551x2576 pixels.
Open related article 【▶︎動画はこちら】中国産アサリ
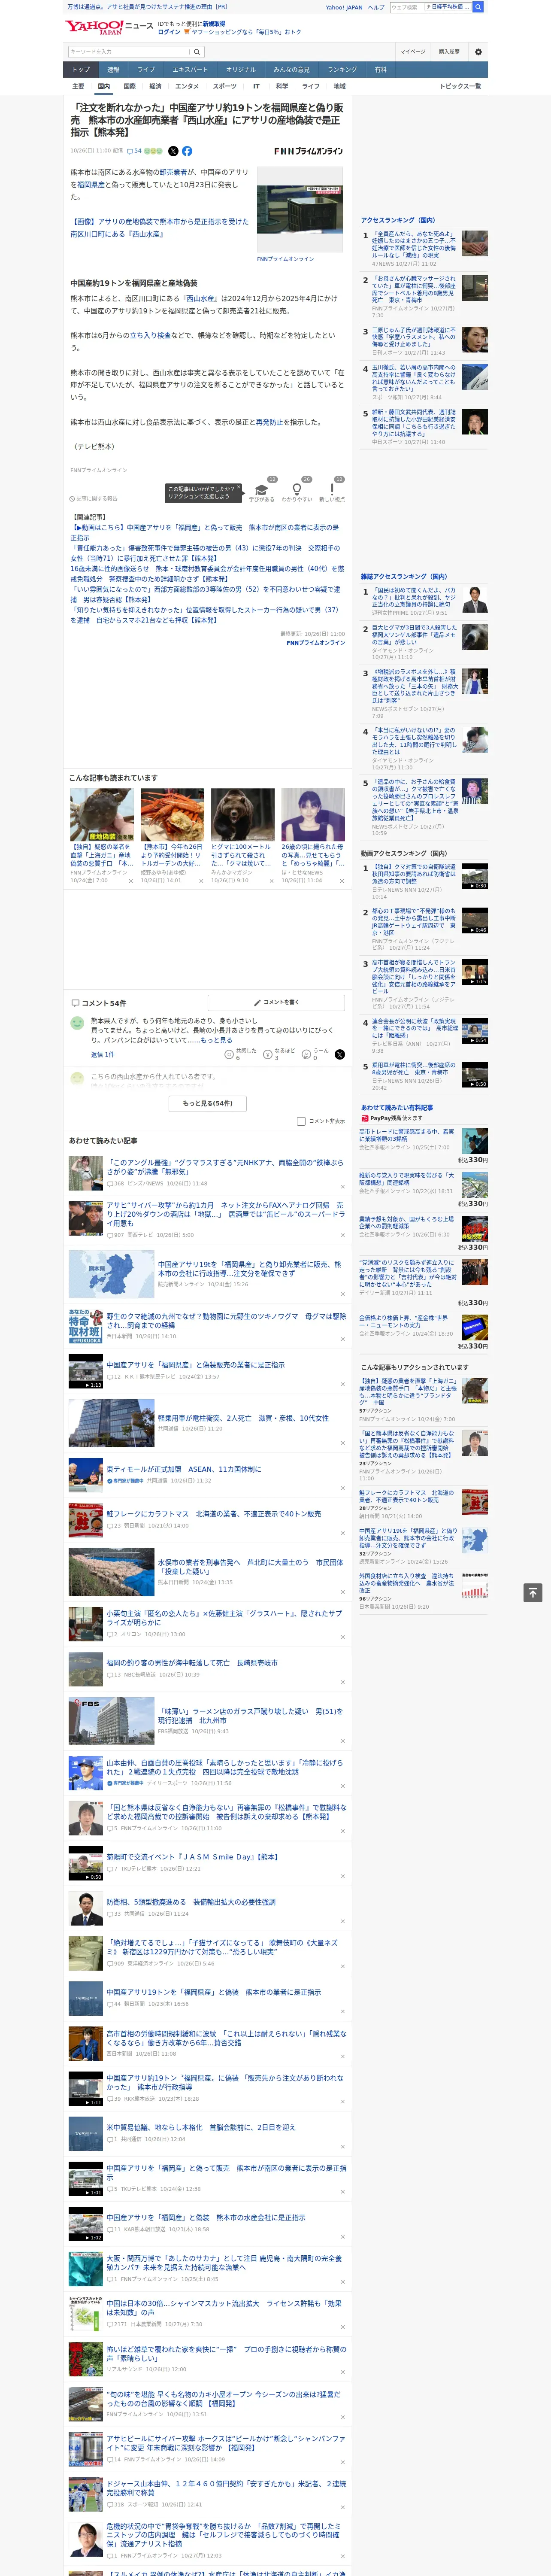[205, 532]
